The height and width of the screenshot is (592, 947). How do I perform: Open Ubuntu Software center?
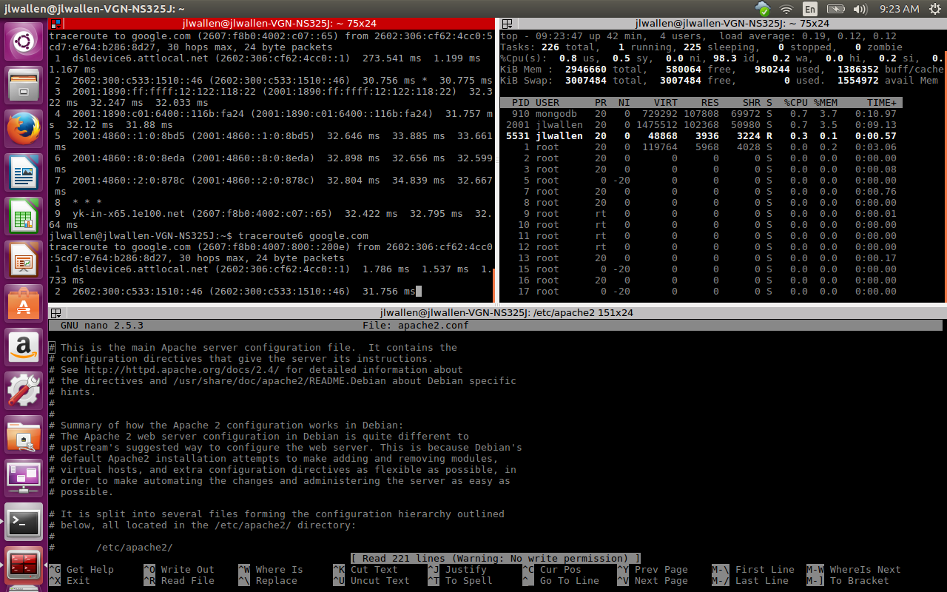coord(24,303)
